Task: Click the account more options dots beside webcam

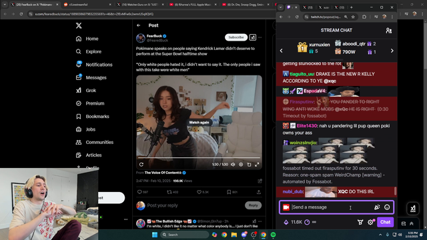Action: pyautogui.click(x=125, y=219)
